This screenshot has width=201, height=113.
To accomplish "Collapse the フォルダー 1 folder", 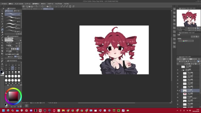I will click(182, 70).
